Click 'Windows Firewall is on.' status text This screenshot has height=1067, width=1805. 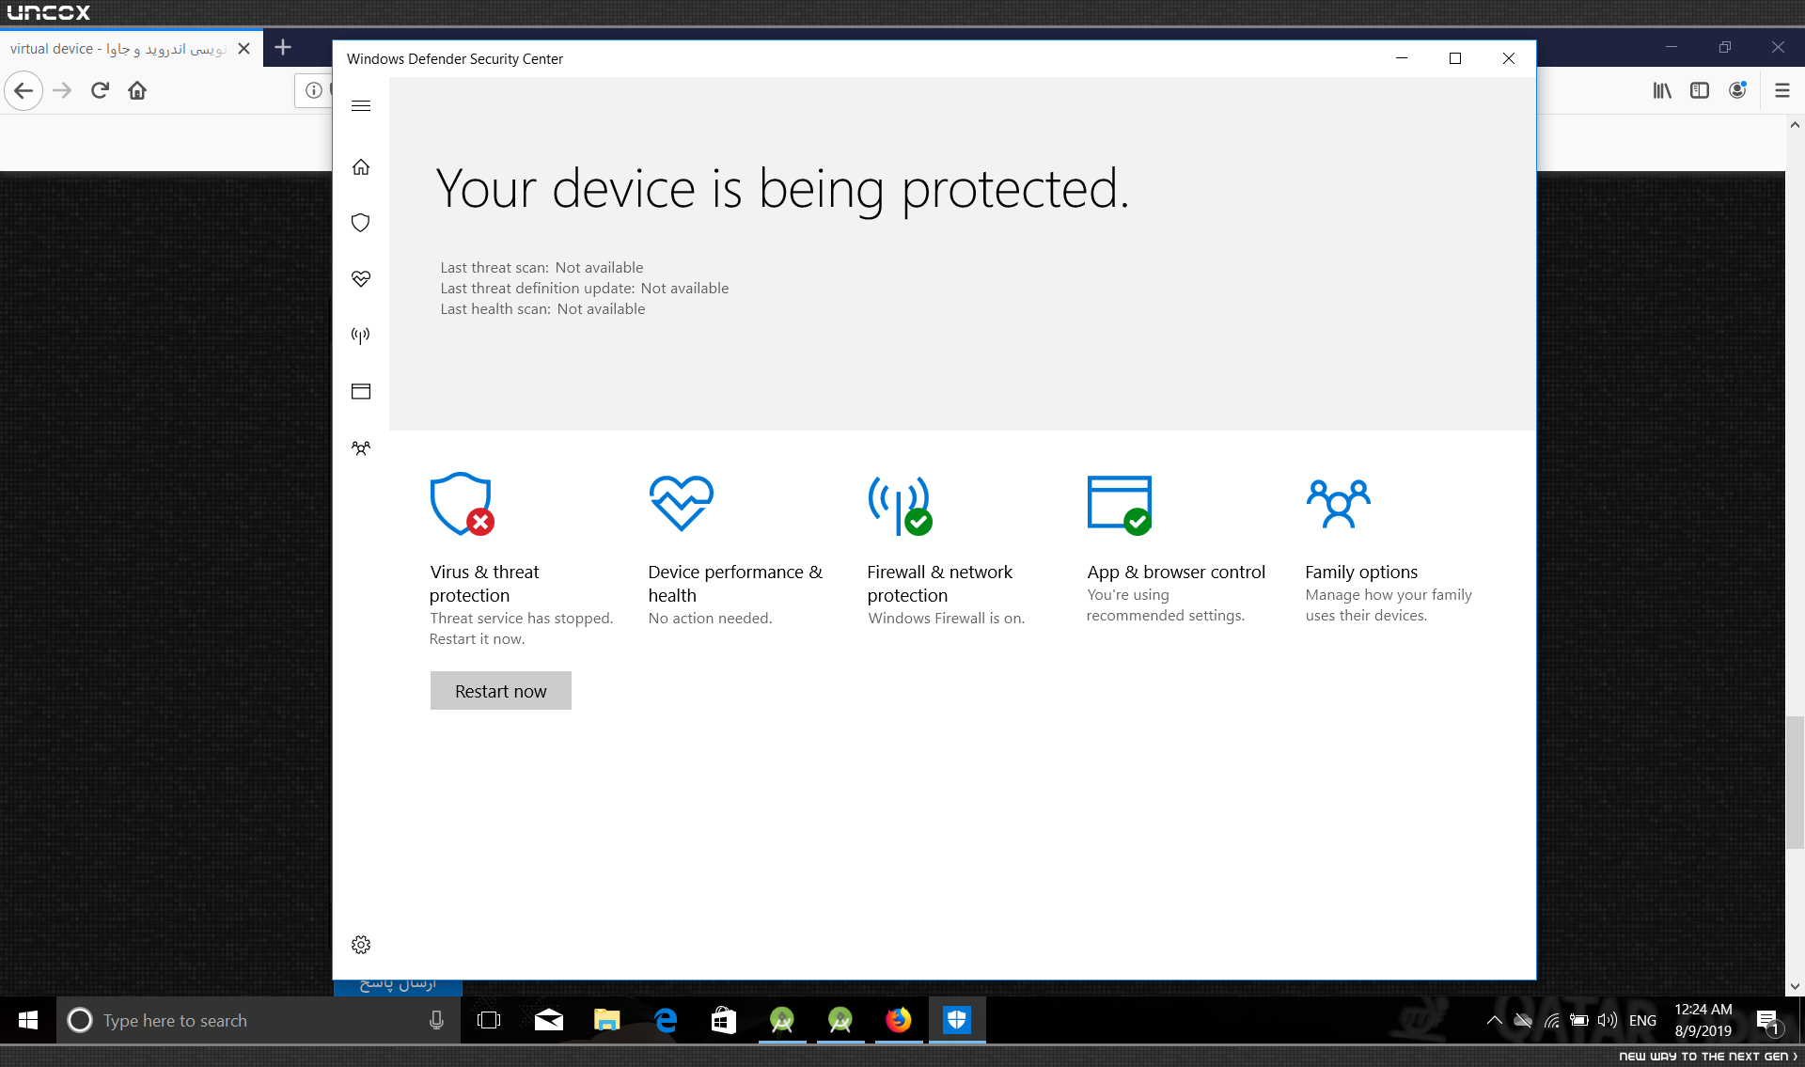(x=946, y=619)
